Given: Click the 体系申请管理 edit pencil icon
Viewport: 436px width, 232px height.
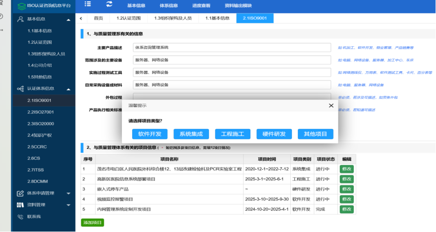Looking at the screenshot, I should (20, 193).
